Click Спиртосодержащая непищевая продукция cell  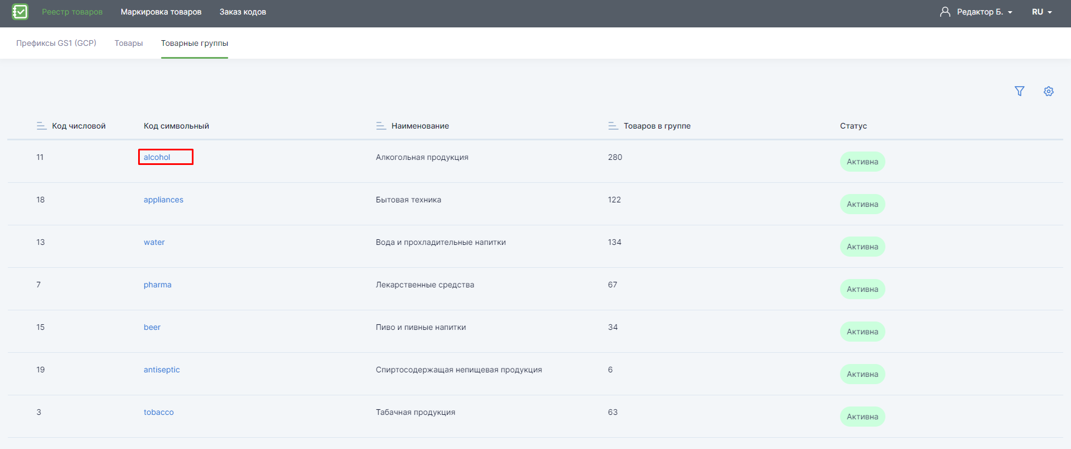(x=459, y=370)
